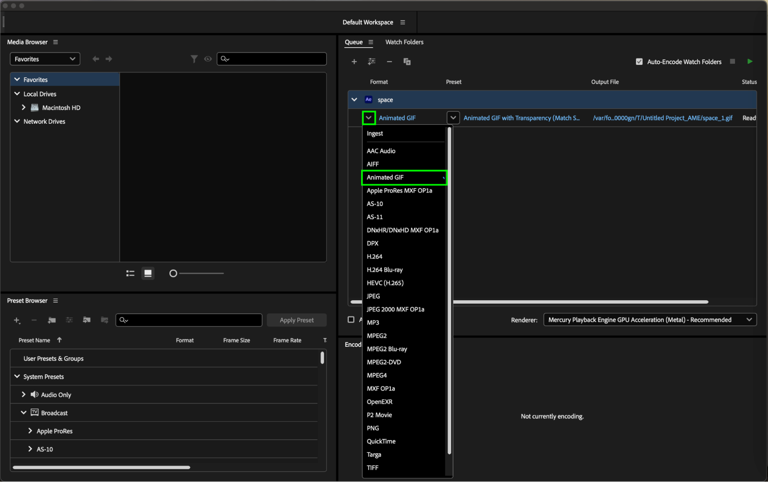
Task: Select H.264 from the format list
Action: 375,257
